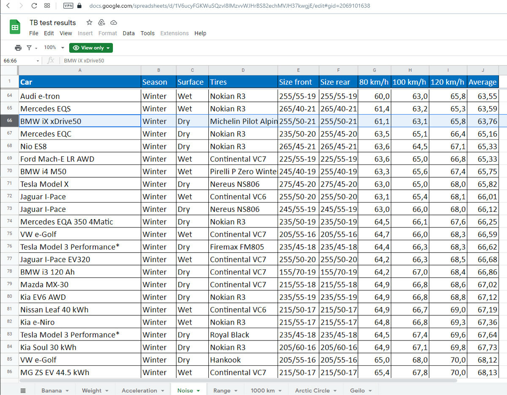
Task: Reload the page with browser refresh
Action: coord(34,6)
